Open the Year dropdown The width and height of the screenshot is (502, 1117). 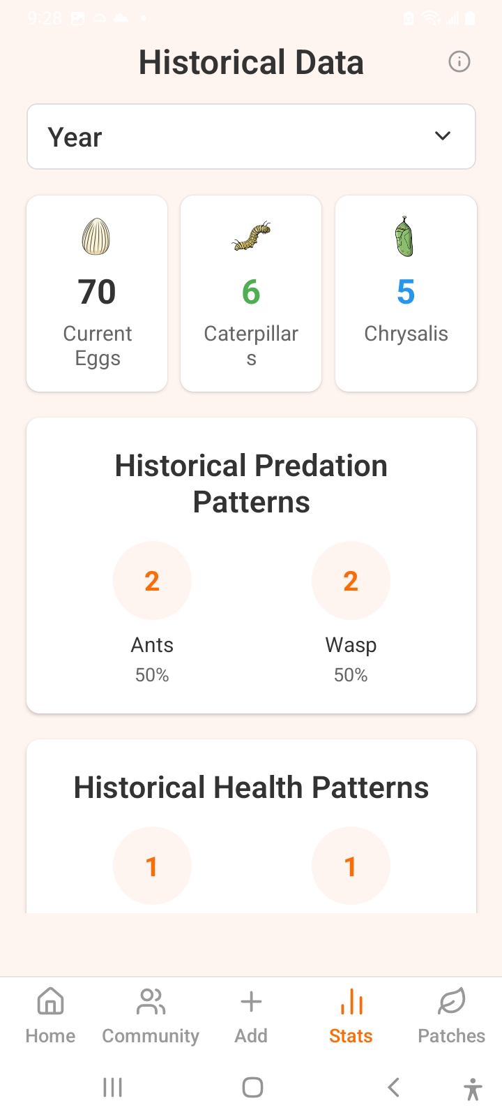tap(251, 137)
